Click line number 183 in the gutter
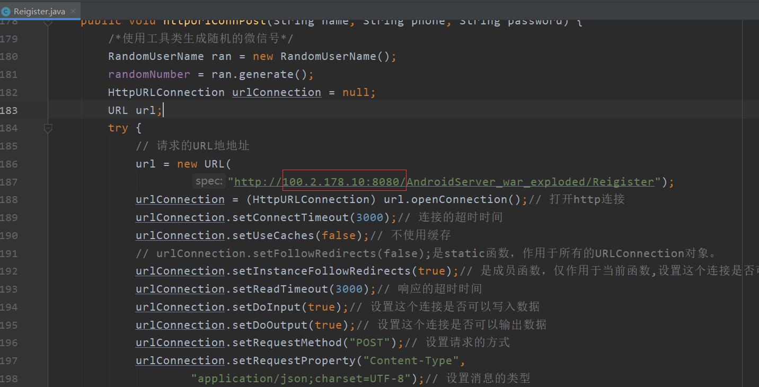 9,110
